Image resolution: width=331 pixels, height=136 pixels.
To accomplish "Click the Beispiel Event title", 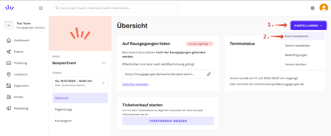I will click(64, 63).
